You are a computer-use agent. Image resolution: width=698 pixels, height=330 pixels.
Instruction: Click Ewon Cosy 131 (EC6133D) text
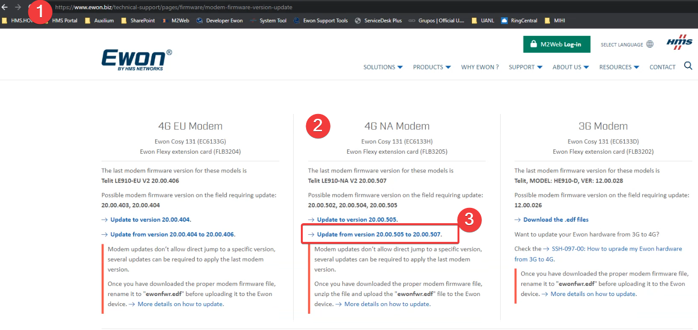[x=603, y=141]
